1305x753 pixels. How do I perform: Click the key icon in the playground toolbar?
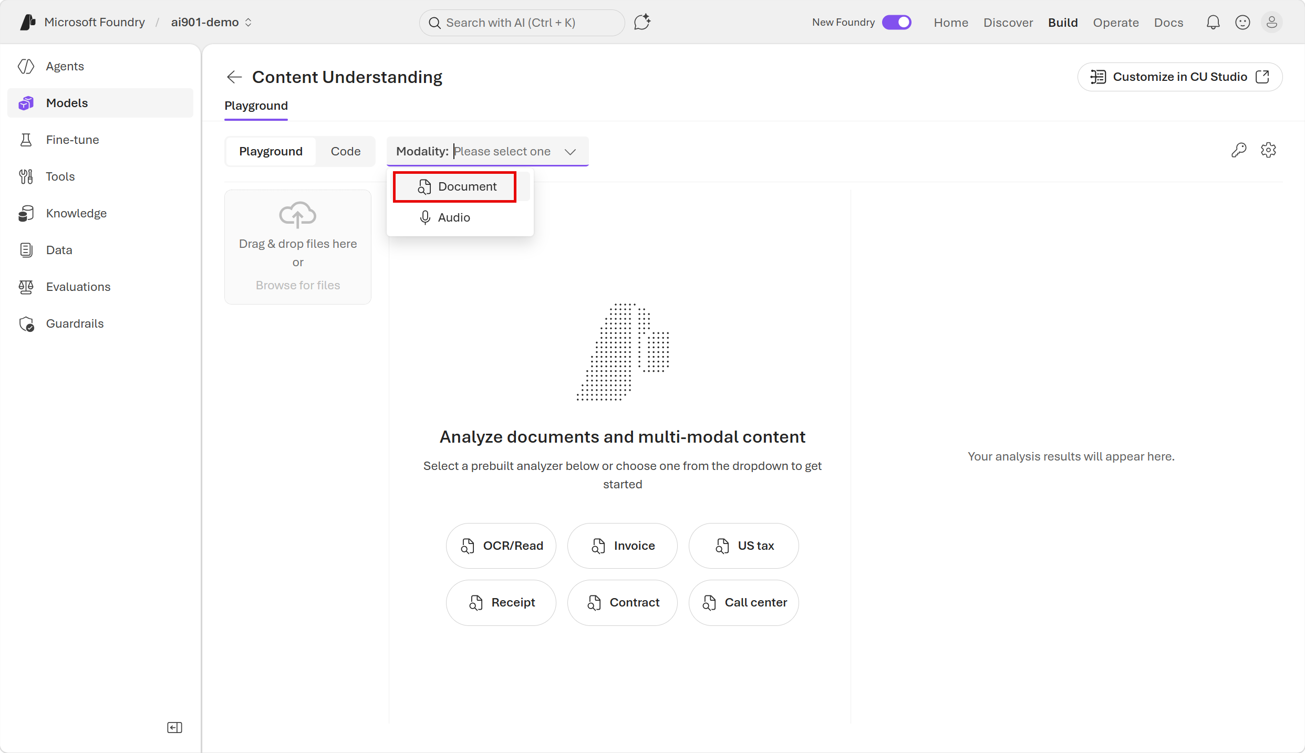(x=1239, y=150)
